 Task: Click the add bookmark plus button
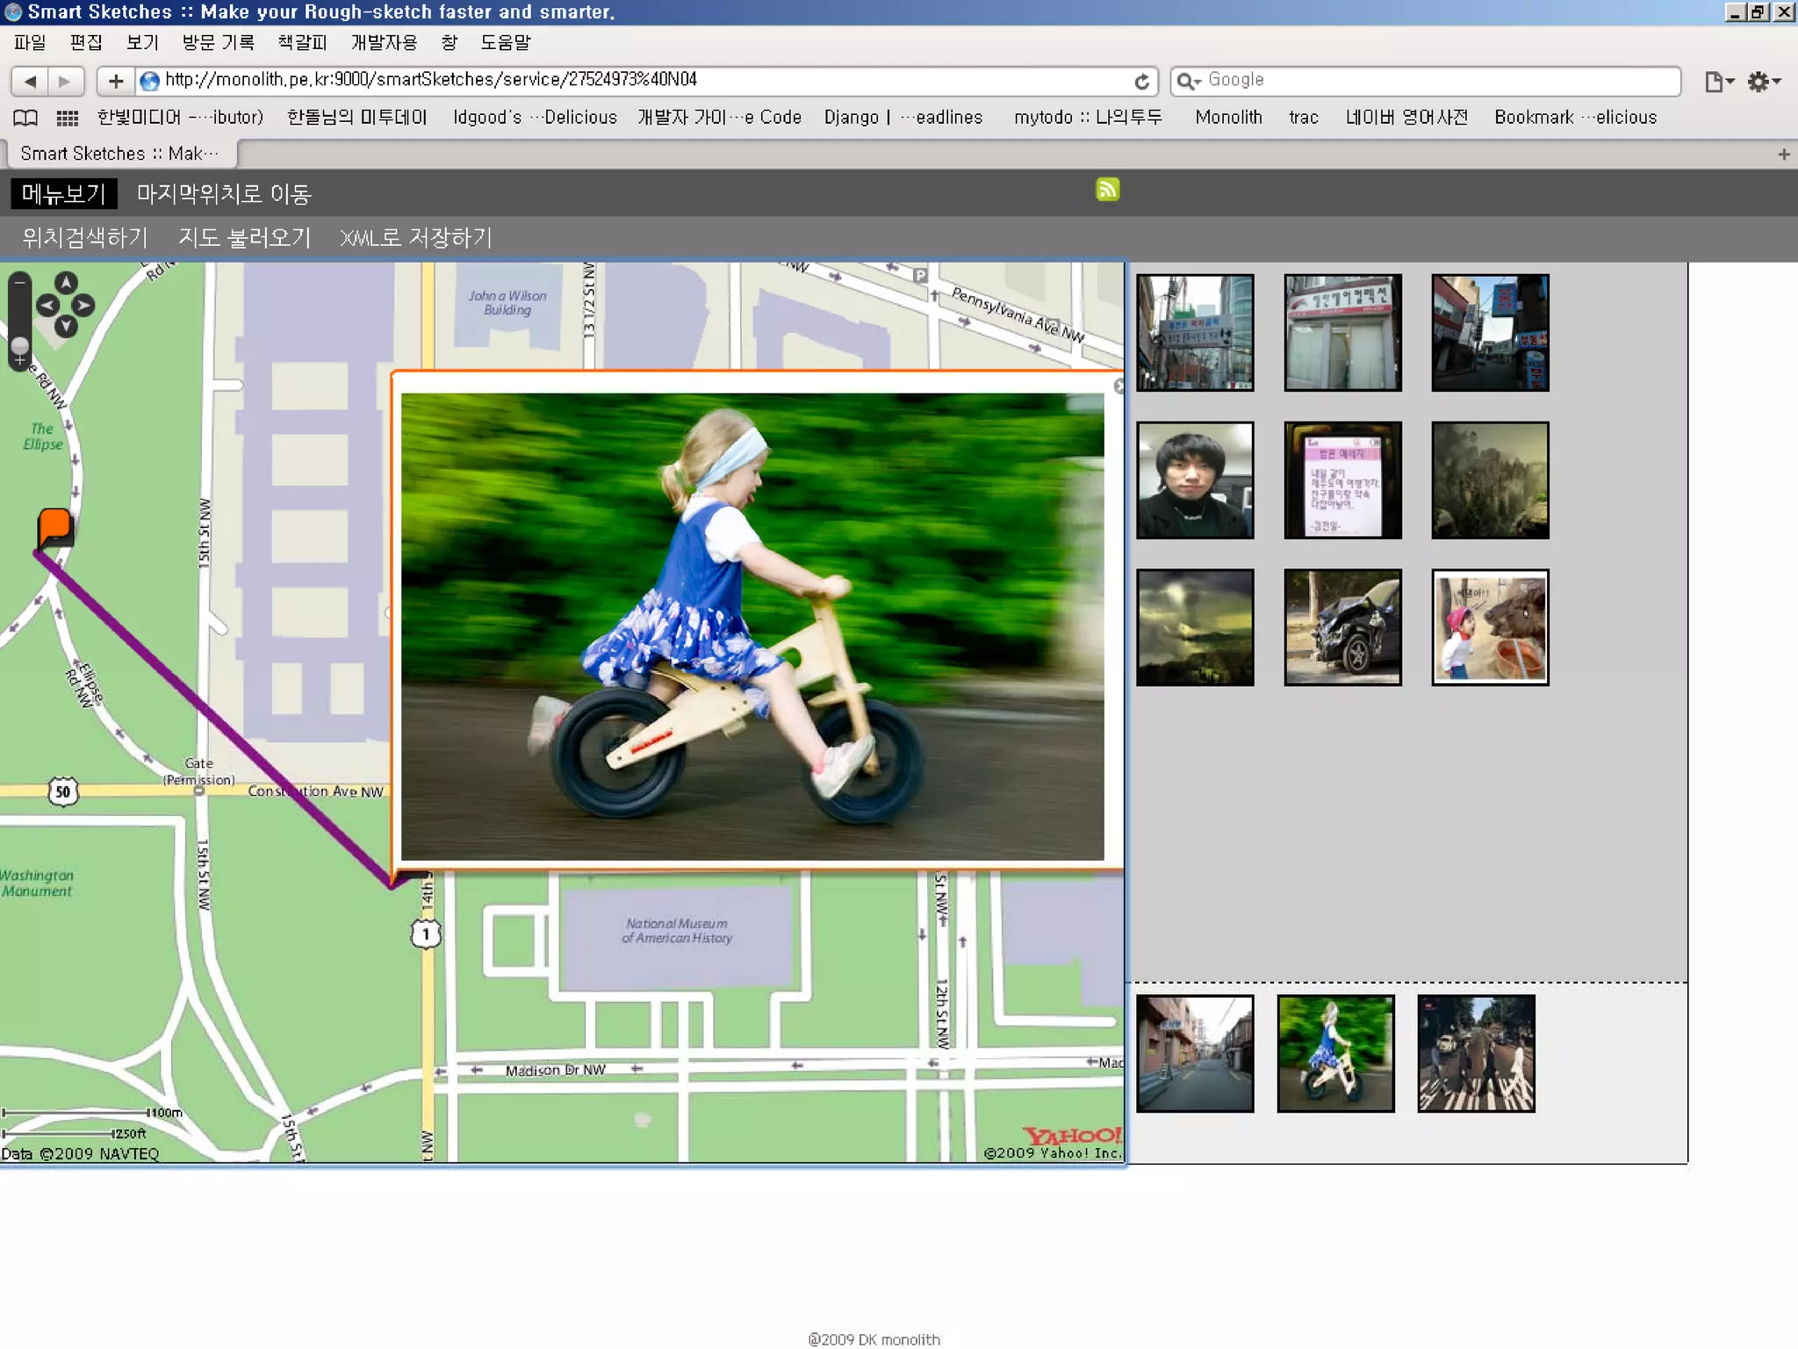tap(115, 82)
